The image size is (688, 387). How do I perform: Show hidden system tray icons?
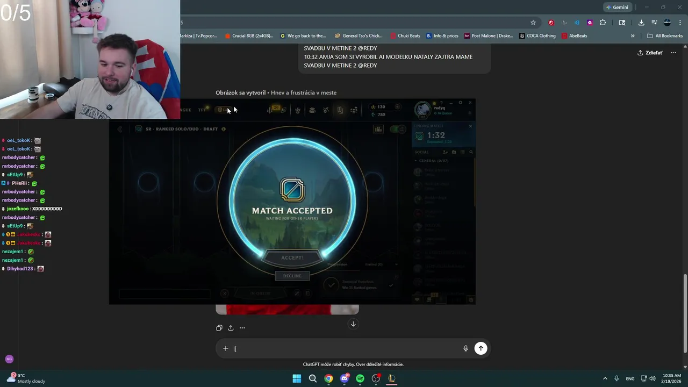[605, 378]
